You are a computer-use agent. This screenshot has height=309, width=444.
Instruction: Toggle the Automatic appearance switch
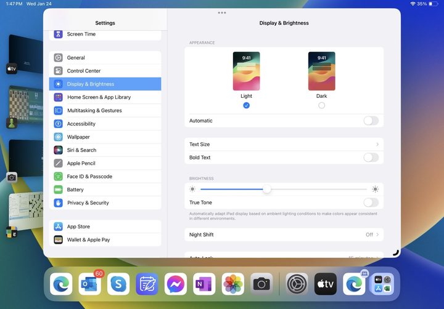[371, 121]
